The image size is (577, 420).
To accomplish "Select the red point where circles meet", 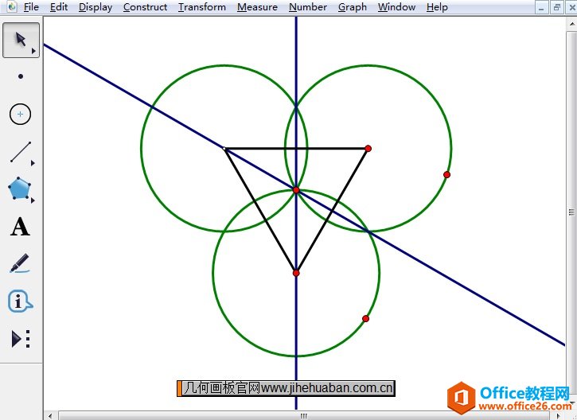I will click(x=296, y=190).
